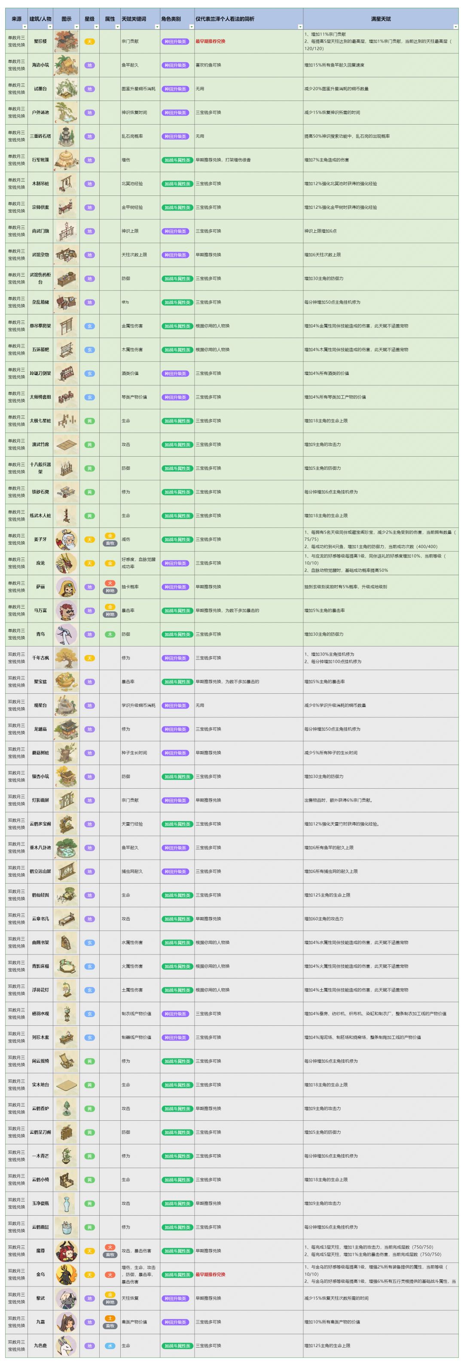Screen dimensions: 464x1363
Task: Select the red 最早期推荐兑换 text in 聚珍楼 row
Action: 211,41
